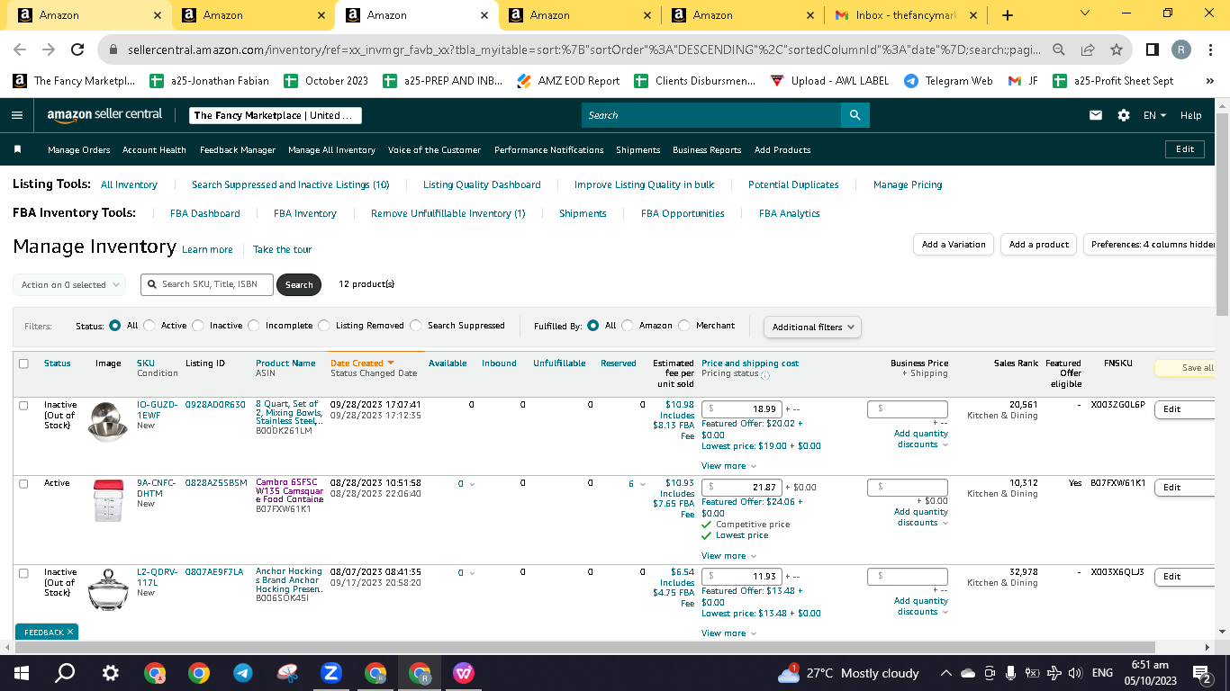Screen dimensions: 1230x691
Task: Click the bookmark flag icon in nav bar
Action: pos(17,149)
